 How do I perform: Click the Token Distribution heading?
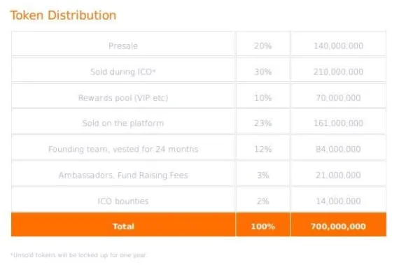[63, 15]
